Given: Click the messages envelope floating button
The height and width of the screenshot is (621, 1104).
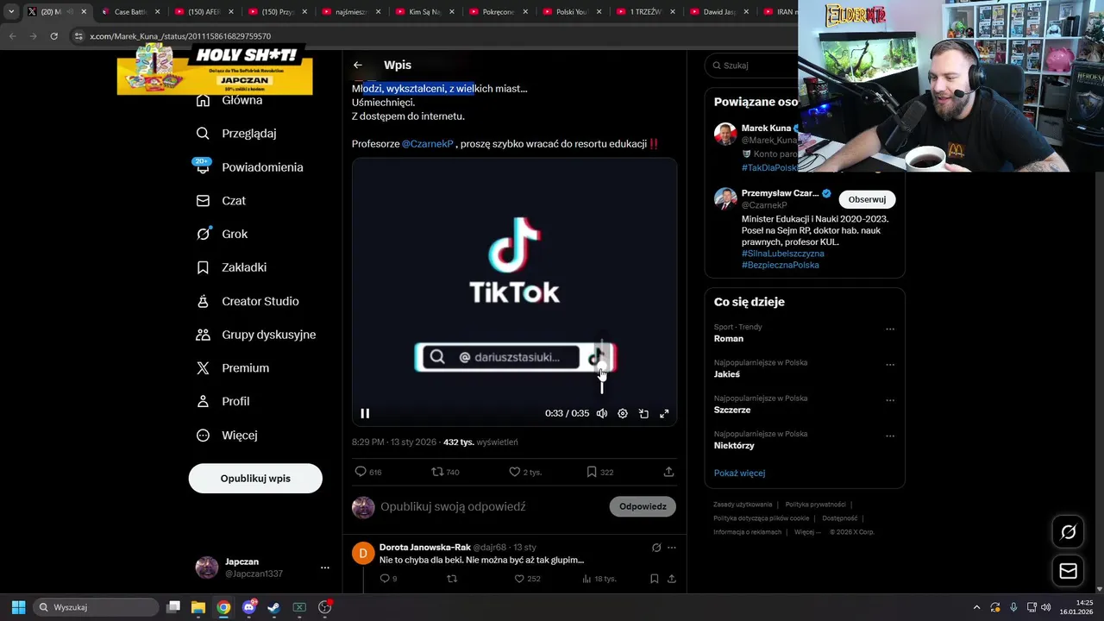Looking at the screenshot, I should tap(1068, 571).
